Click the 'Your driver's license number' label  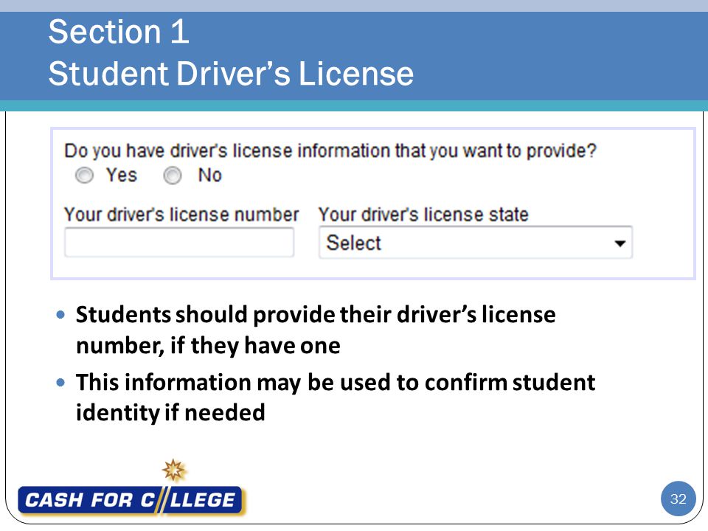181,215
